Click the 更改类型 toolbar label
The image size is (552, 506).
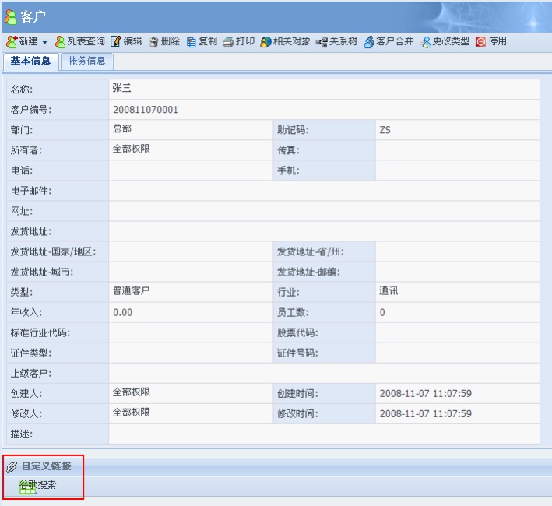click(451, 41)
